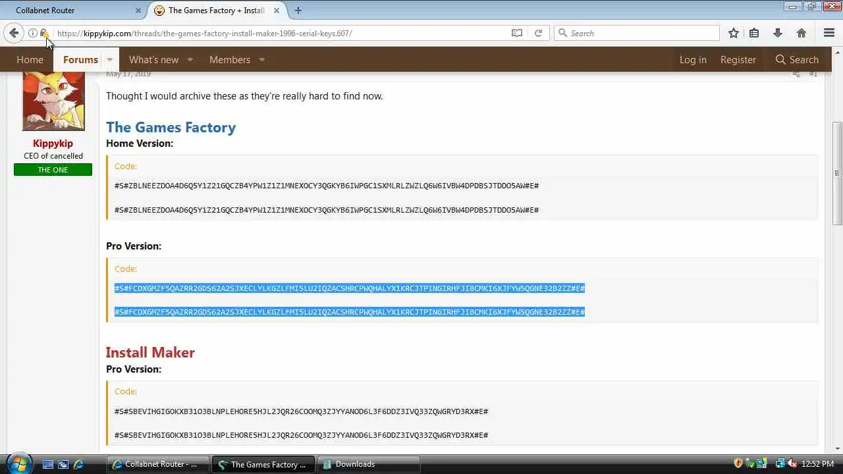Viewport: 843px width, 474px height.
Task: Click second Home Version code line
Action: 327,210
